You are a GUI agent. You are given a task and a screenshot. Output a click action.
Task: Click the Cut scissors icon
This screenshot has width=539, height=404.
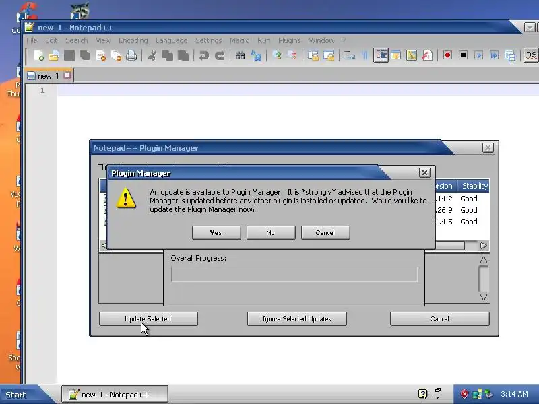click(152, 55)
